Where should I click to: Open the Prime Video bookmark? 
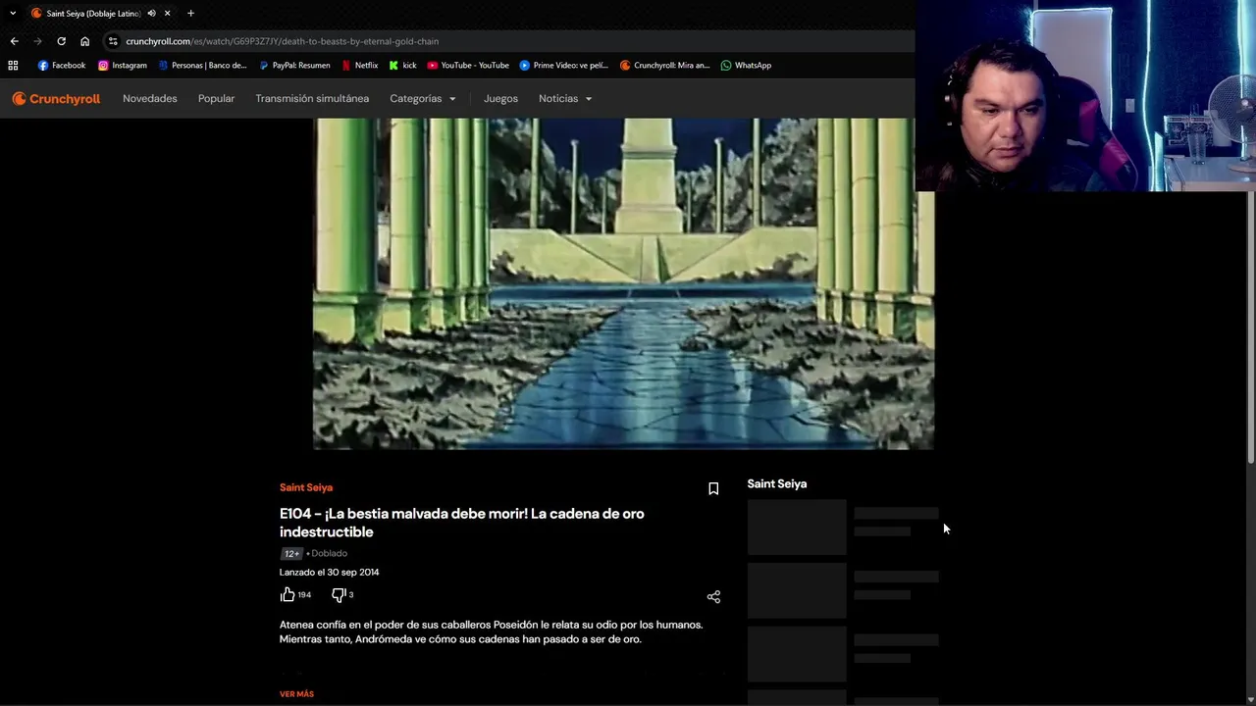point(564,66)
